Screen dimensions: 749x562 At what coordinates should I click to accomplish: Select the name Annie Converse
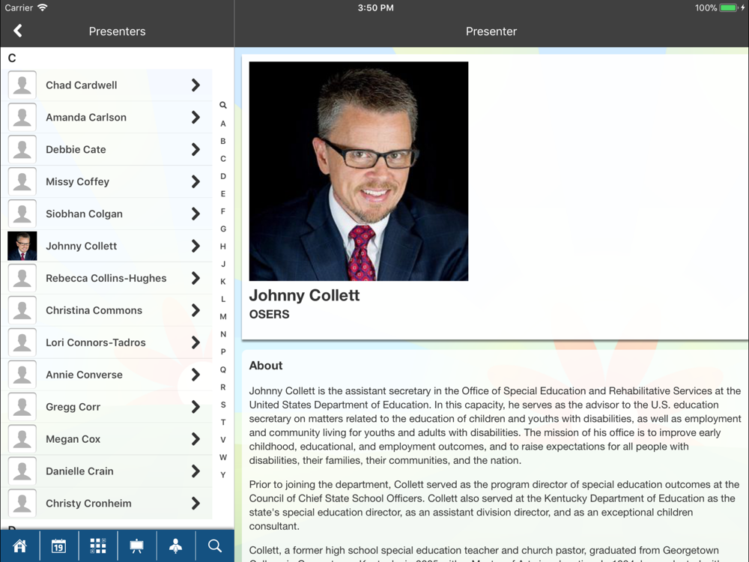coord(84,375)
